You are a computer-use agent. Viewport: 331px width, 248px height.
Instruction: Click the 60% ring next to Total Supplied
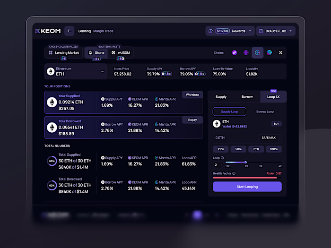pos(52,161)
